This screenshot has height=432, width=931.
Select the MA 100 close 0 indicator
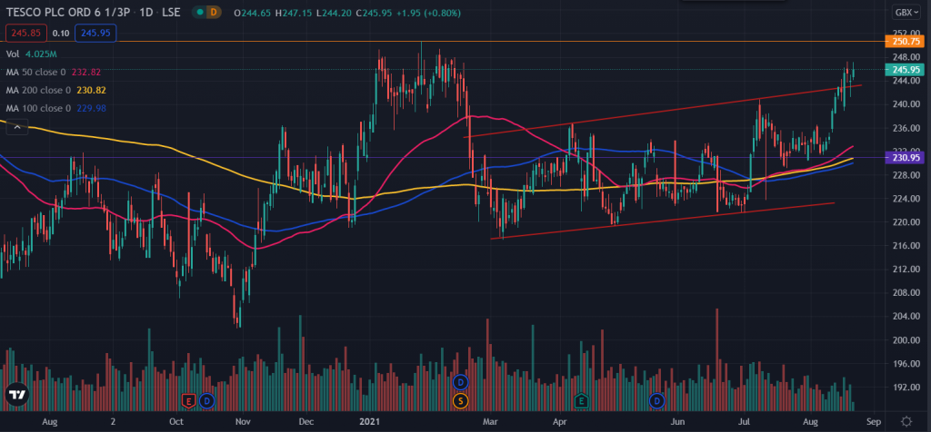coord(55,108)
